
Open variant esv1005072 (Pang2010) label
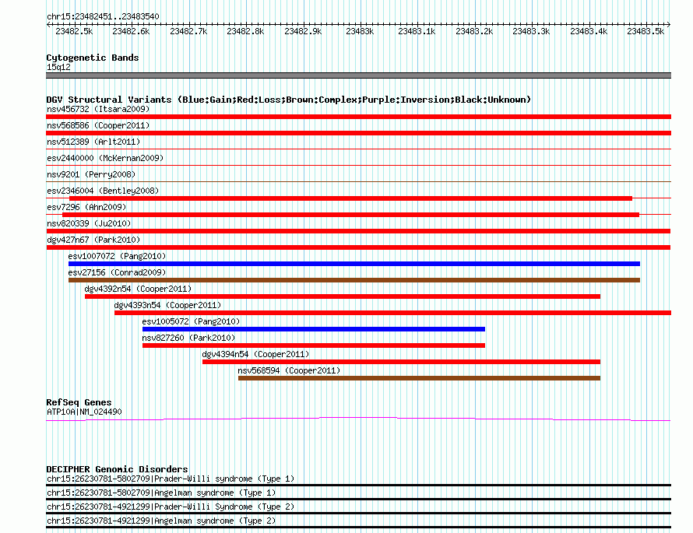pyautogui.click(x=191, y=321)
